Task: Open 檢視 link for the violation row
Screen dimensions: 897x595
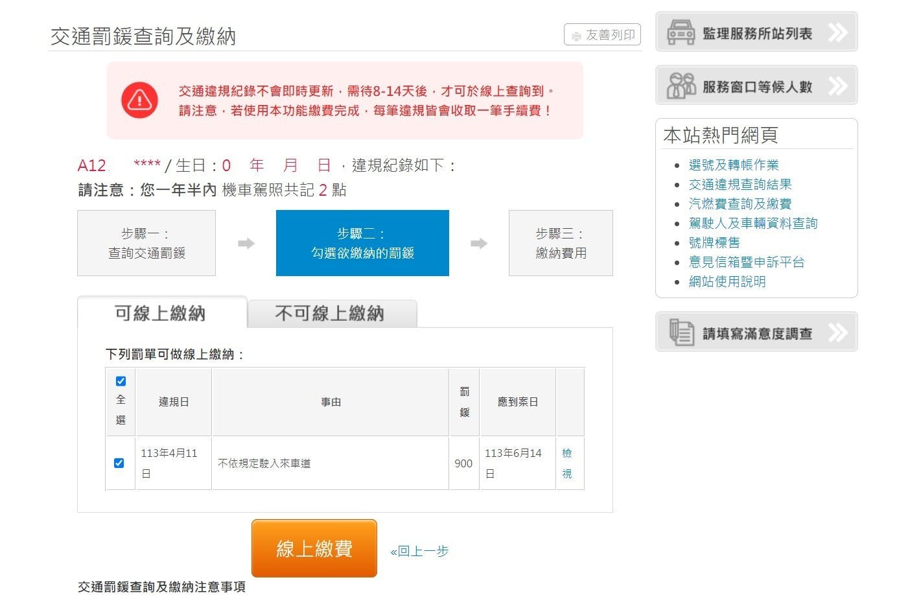Action: (566, 463)
